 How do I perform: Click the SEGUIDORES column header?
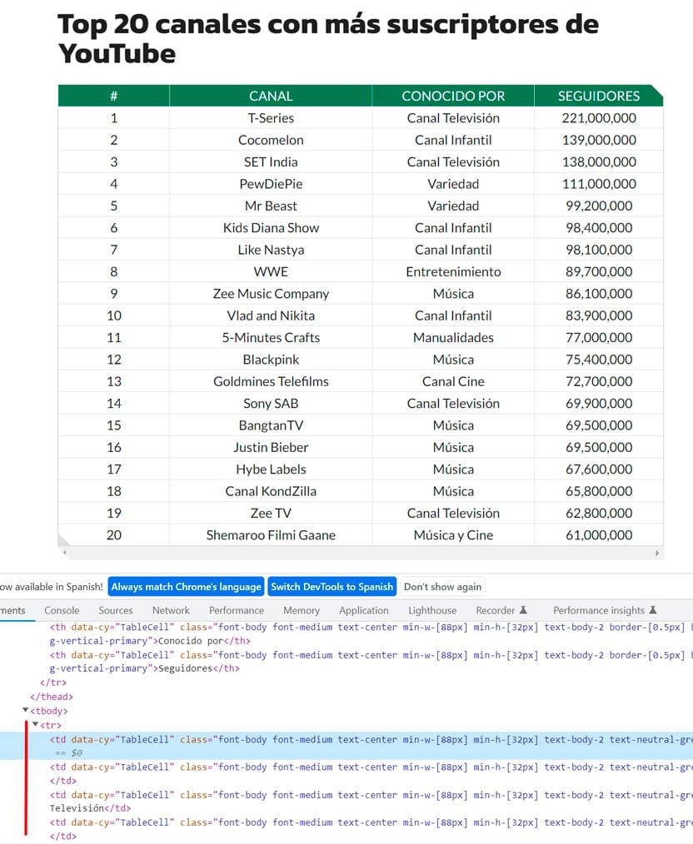pos(598,96)
